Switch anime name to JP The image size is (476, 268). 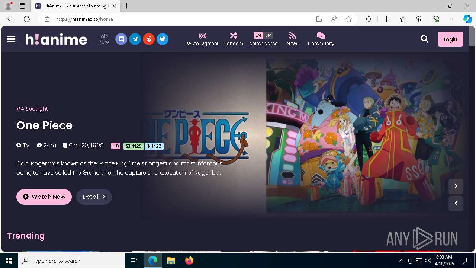coord(268,35)
